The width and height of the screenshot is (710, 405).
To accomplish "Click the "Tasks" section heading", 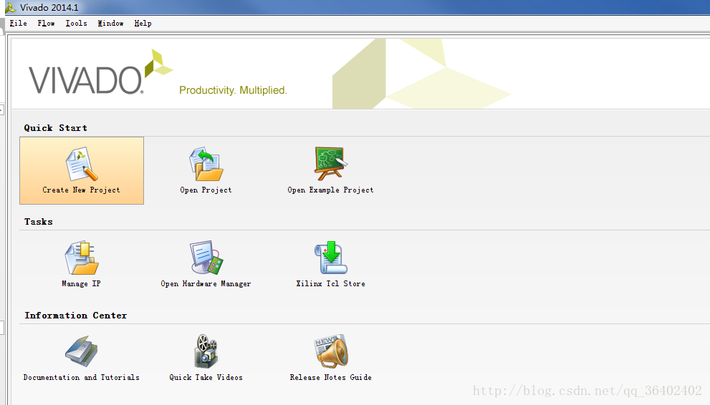I will point(39,222).
